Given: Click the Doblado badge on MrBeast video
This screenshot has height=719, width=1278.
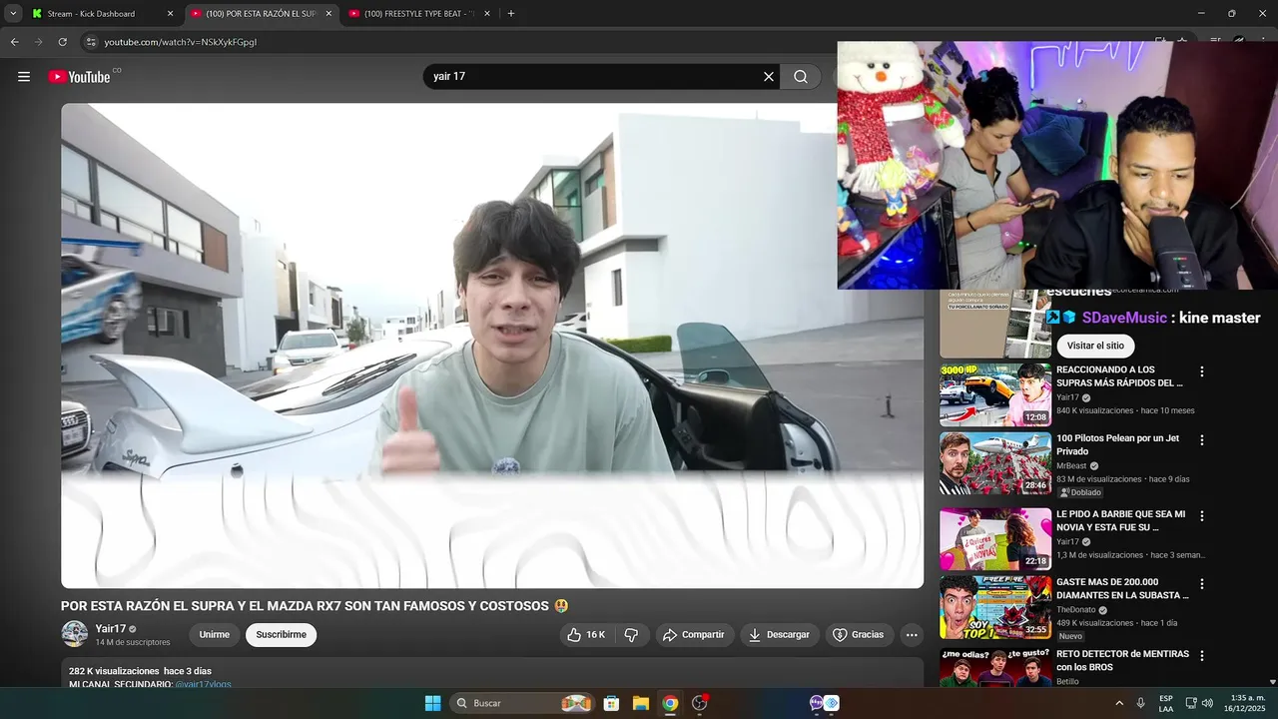Looking at the screenshot, I should (1080, 492).
